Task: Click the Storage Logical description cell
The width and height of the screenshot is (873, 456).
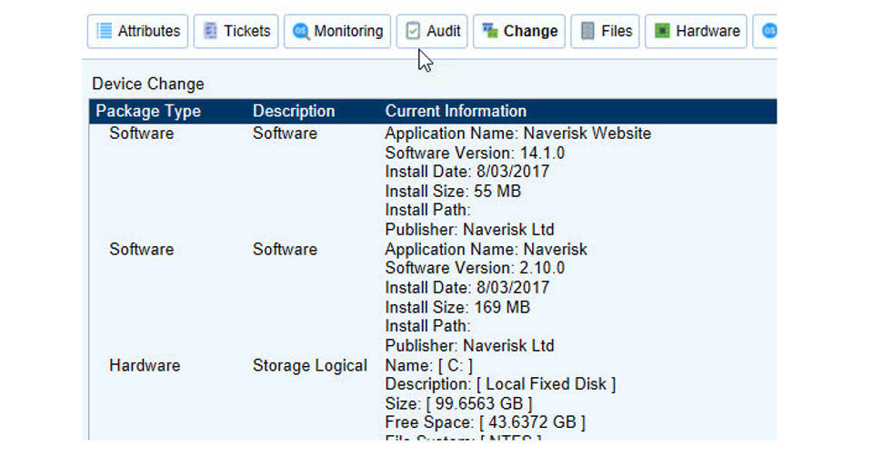Action: pyautogui.click(x=310, y=366)
